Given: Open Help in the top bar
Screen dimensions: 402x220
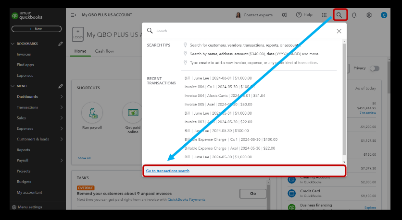Looking at the screenshot, I should tap(304, 15).
